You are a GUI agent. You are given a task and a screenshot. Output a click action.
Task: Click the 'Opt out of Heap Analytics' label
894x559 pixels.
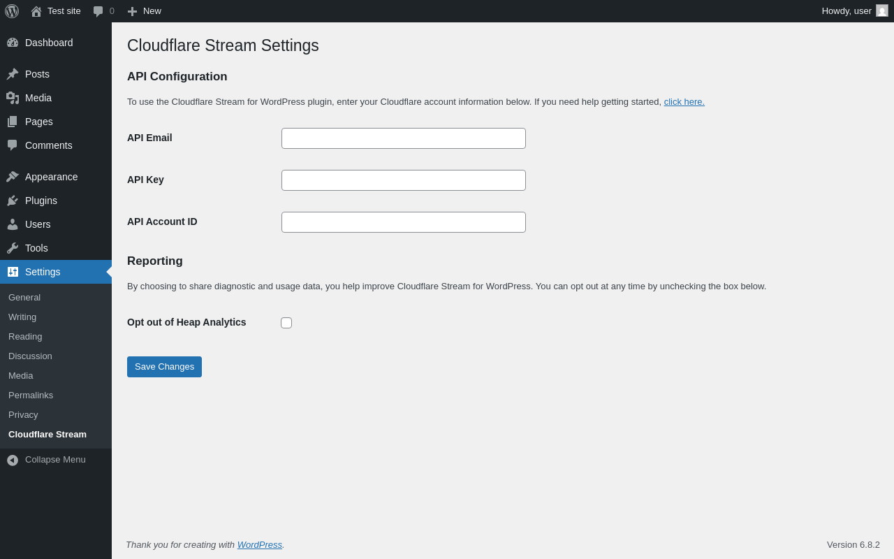coord(186,323)
